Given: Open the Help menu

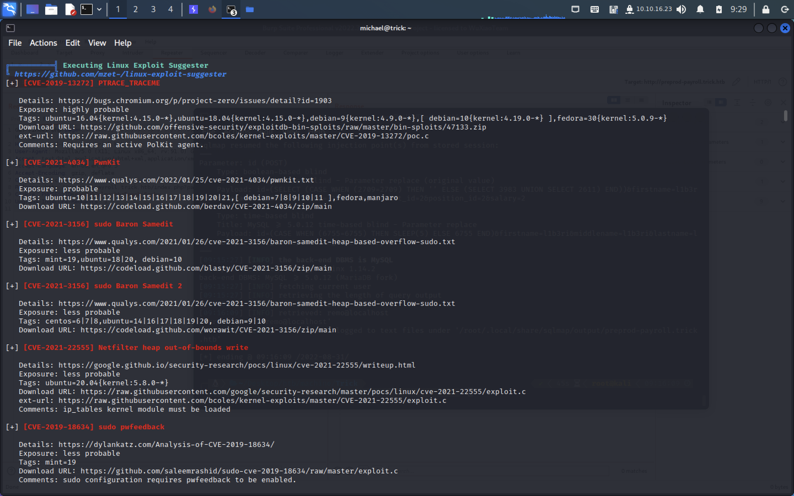Looking at the screenshot, I should point(123,43).
